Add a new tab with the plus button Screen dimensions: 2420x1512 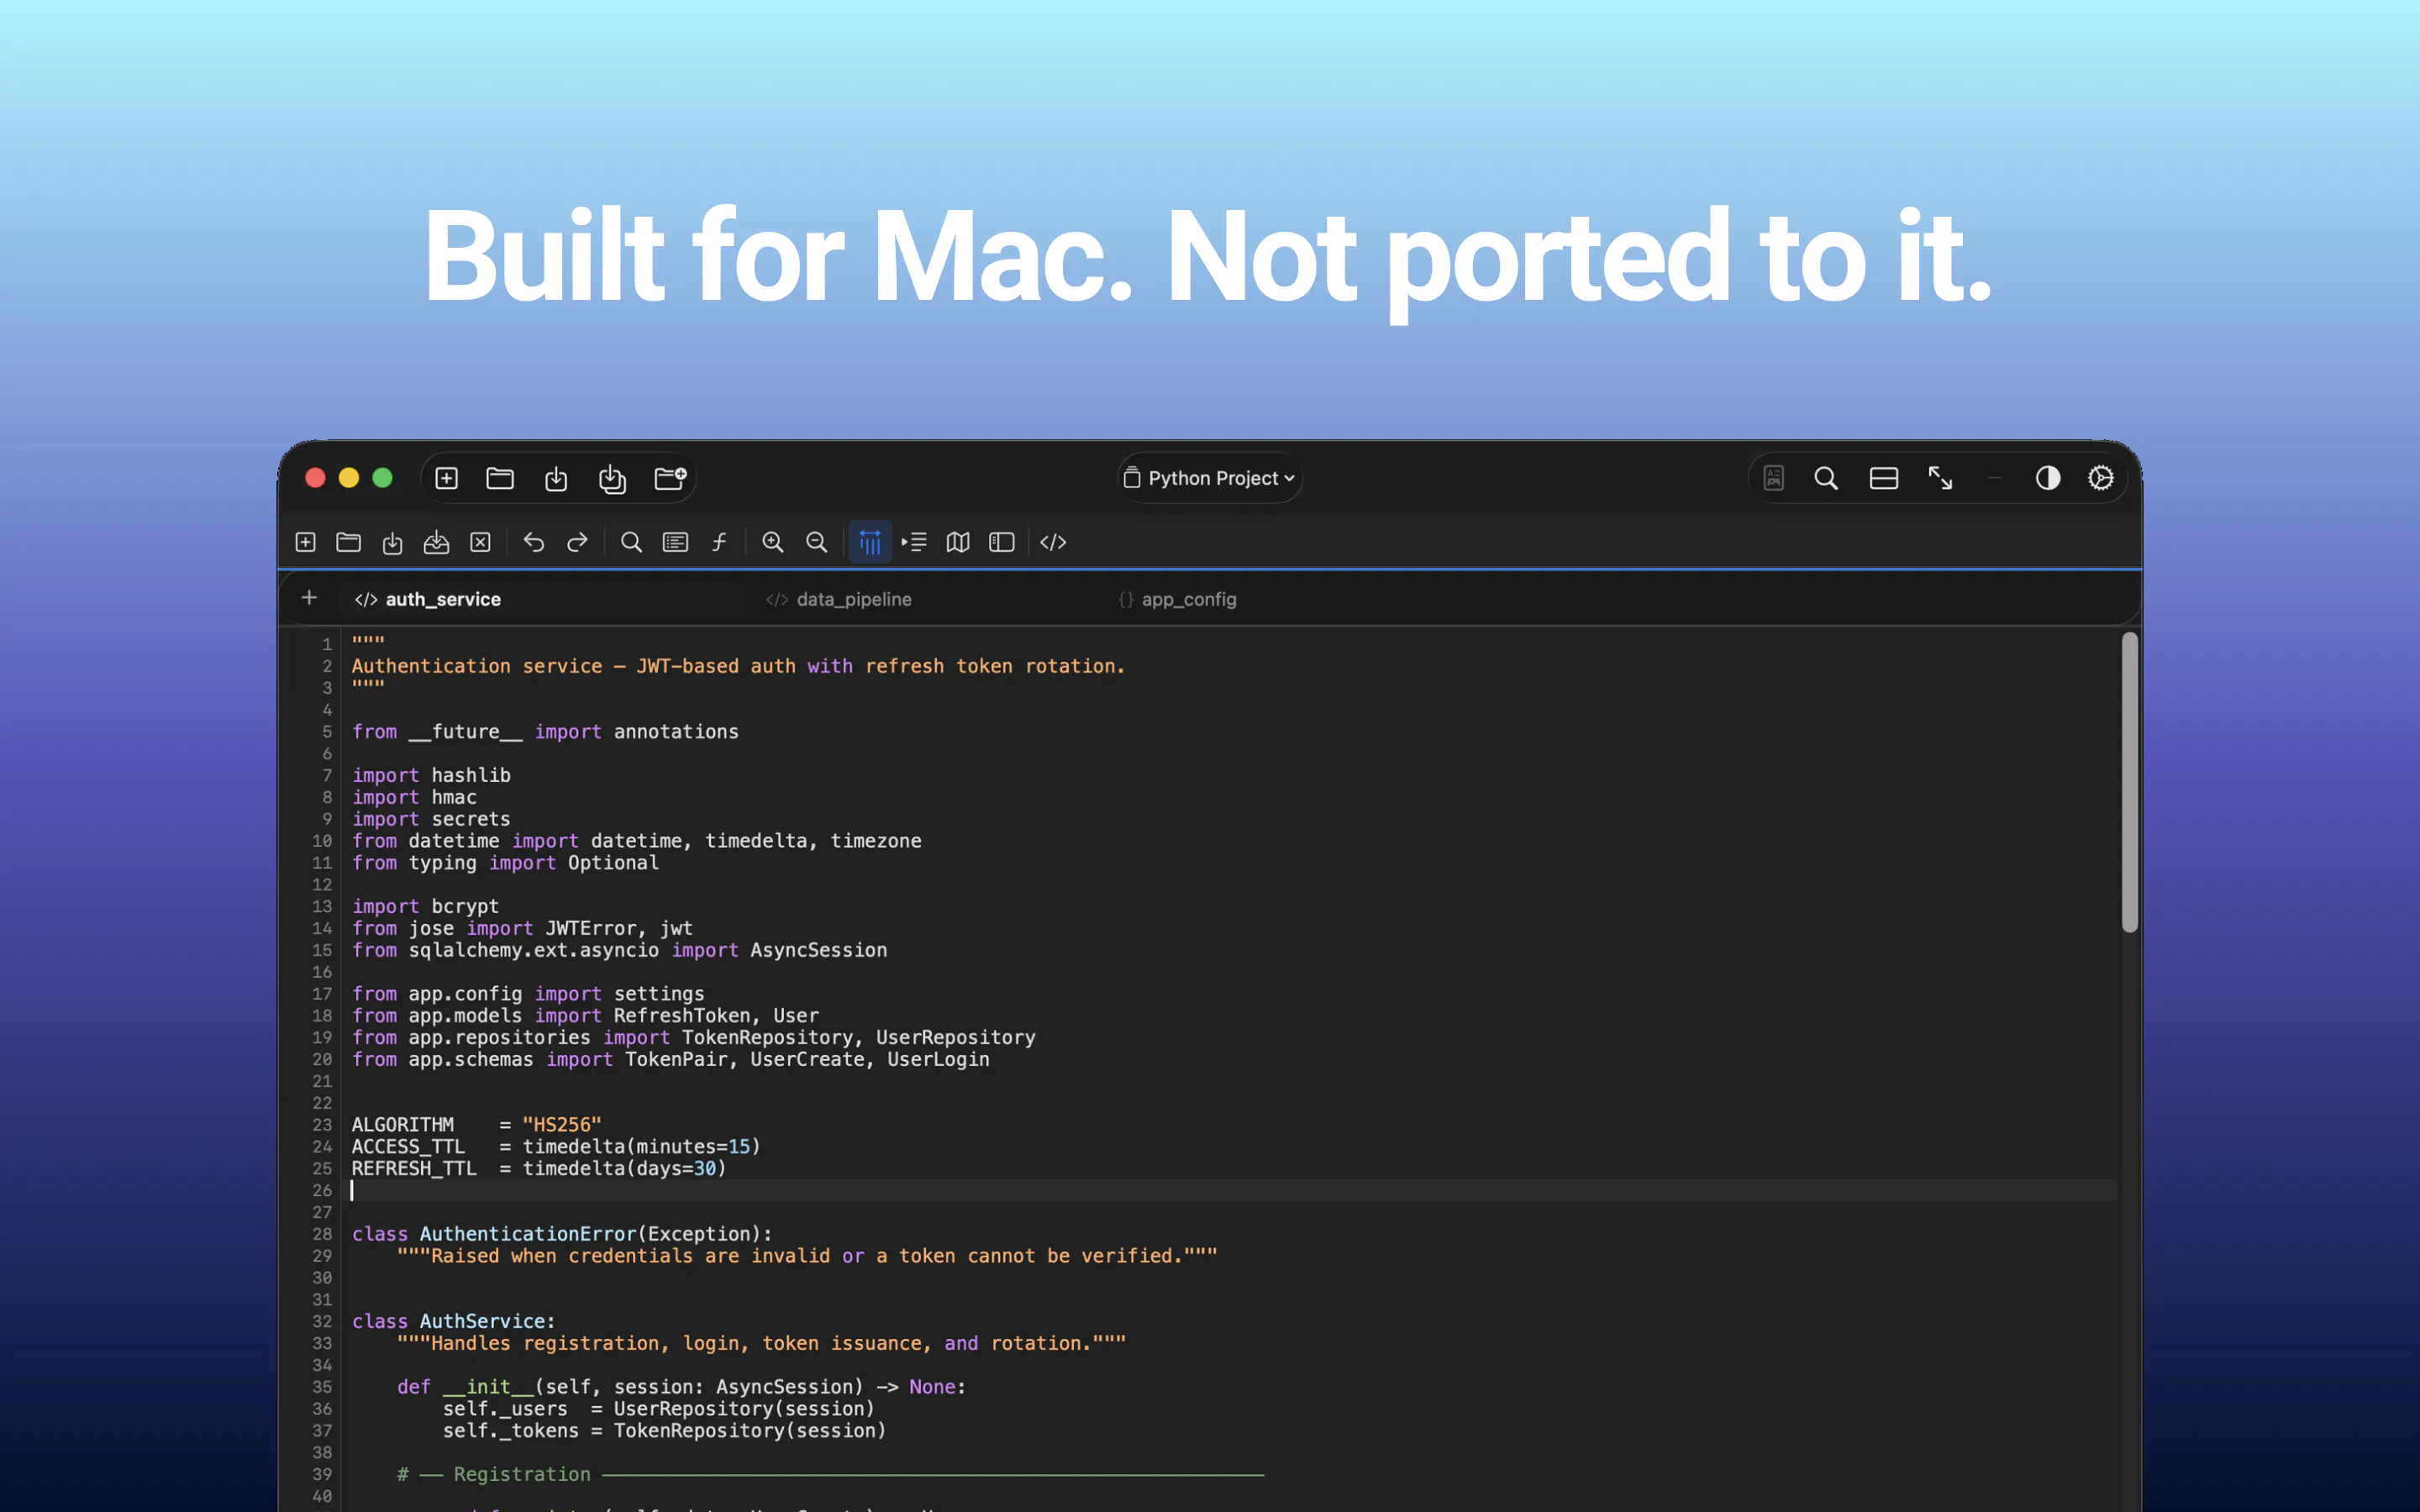pyautogui.click(x=309, y=598)
